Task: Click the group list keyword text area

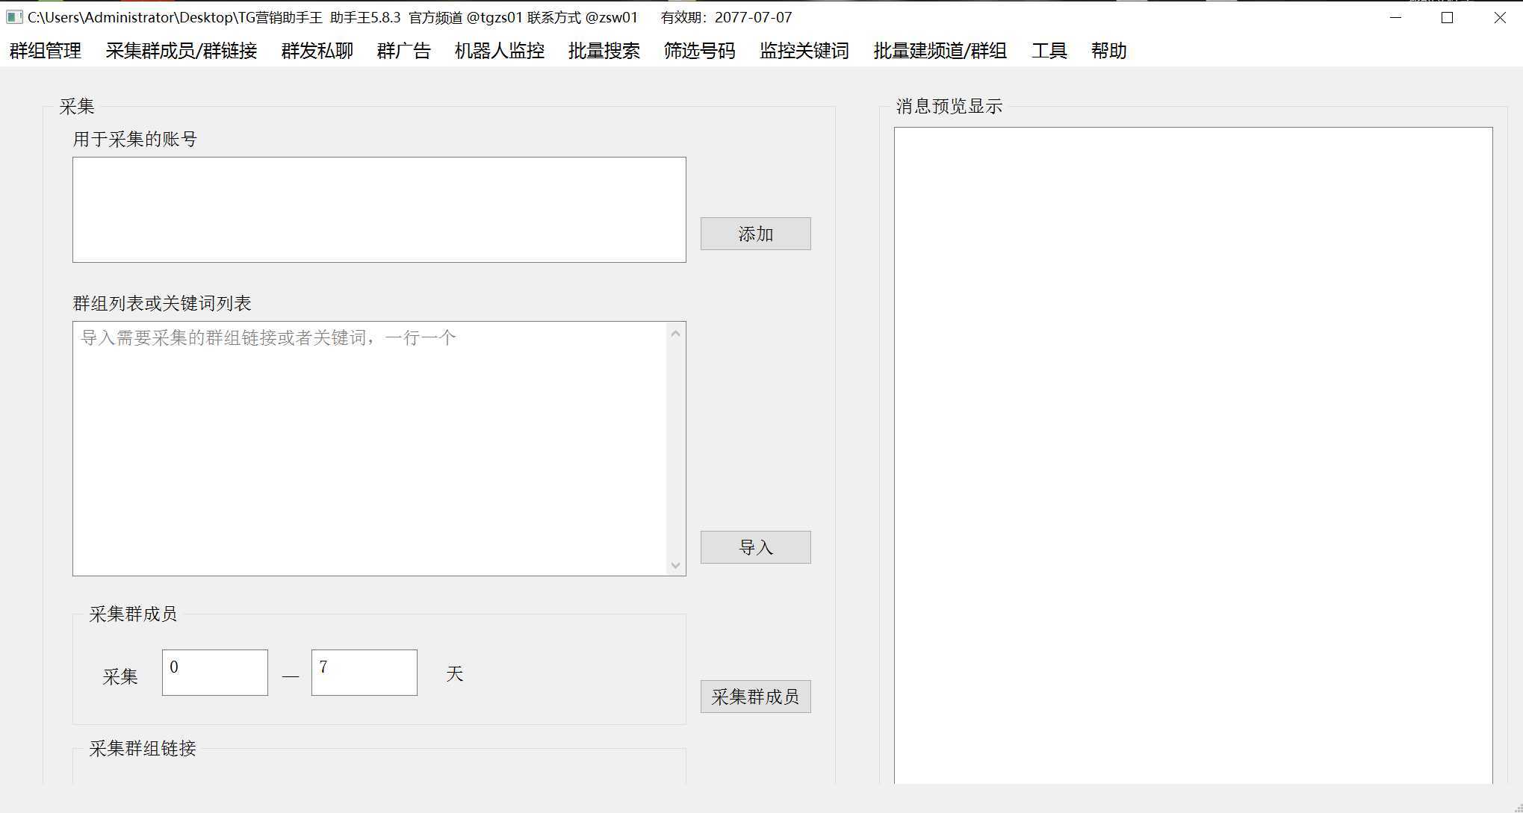Action: coord(370,448)
